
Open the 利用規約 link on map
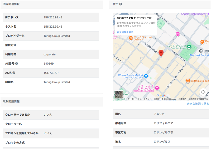tap(182, 99)
